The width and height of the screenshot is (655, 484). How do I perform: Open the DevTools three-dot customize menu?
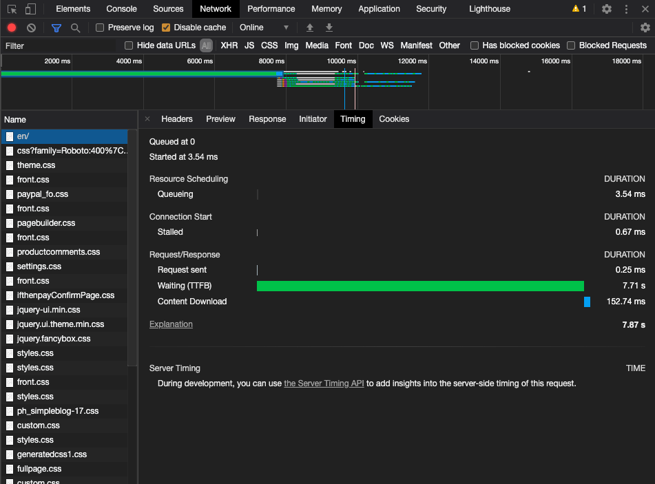pyautogui.click(x=626, y=9)
